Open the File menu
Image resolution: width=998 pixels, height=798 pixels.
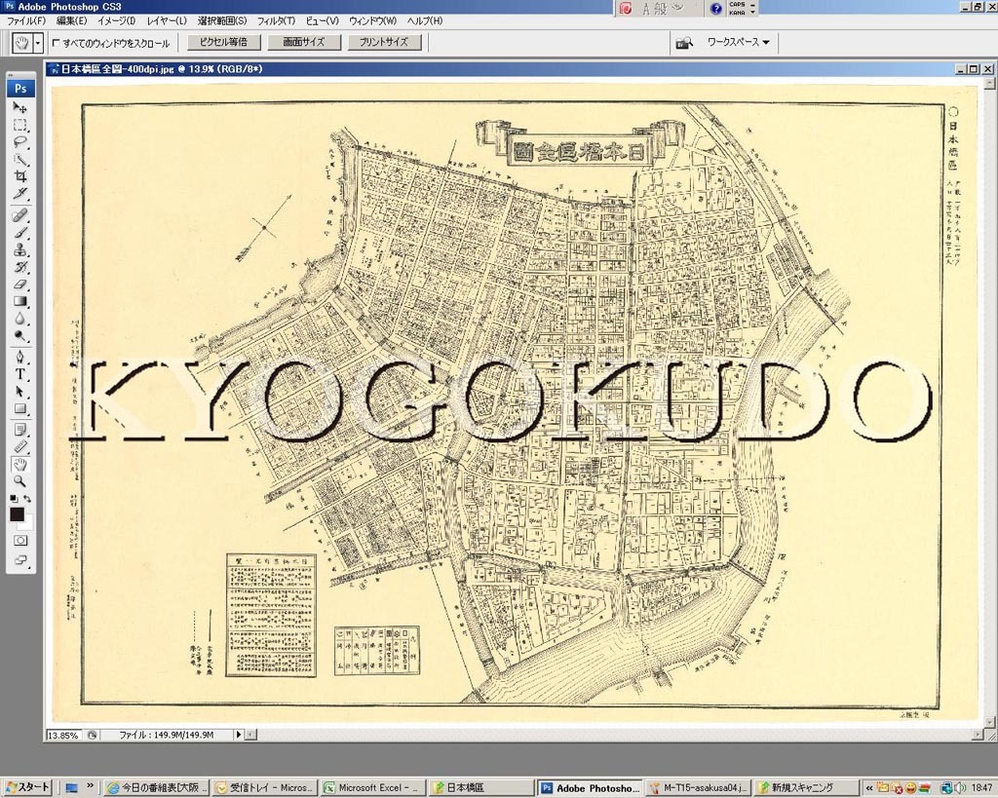click(26, 20)
